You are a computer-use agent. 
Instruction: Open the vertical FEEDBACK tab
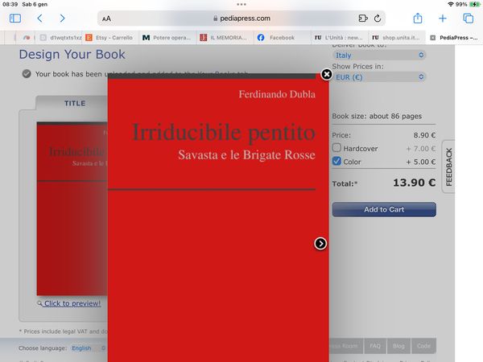[x=448, y=167]
